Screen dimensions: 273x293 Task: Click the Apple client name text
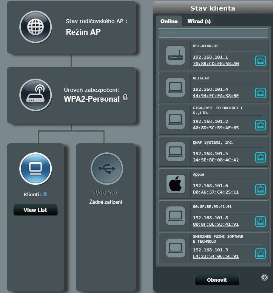199,175
